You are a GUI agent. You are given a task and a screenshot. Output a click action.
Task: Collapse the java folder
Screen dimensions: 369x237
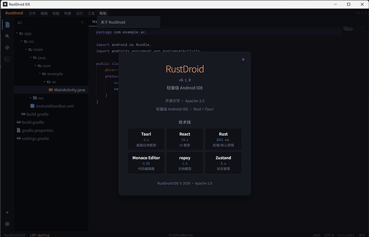[x=30, y=58]
